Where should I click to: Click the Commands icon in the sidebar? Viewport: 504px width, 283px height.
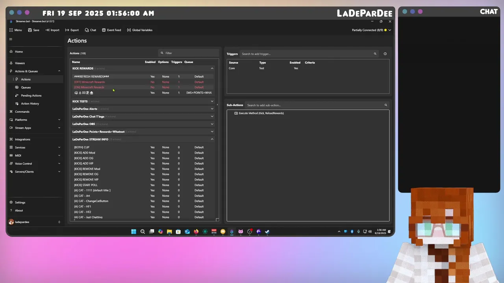point(11,112)
